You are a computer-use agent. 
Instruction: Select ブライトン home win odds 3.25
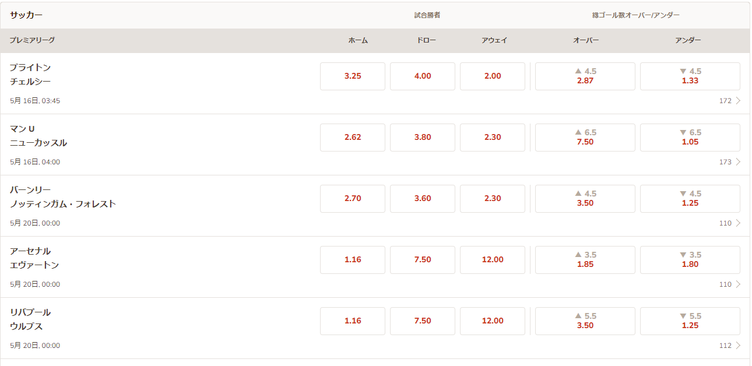pyautogui.click(x=353, y=76)
